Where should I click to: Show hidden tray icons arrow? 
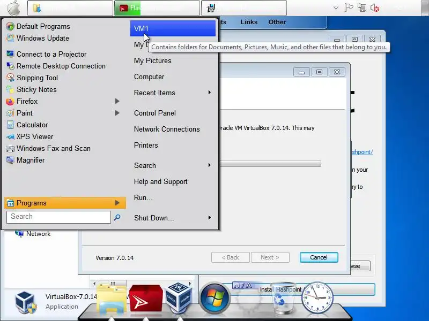coord(336,7)
